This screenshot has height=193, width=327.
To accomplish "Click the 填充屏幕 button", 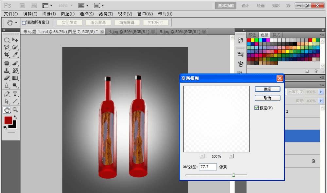I will tap(127, 23).
